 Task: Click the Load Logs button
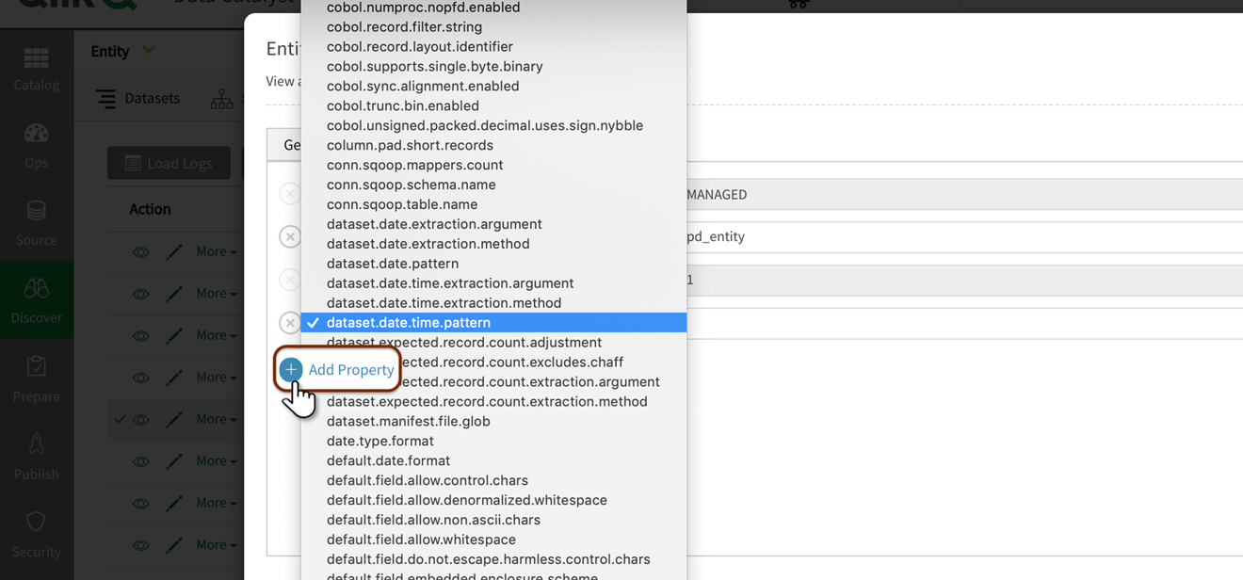(169, 163)
